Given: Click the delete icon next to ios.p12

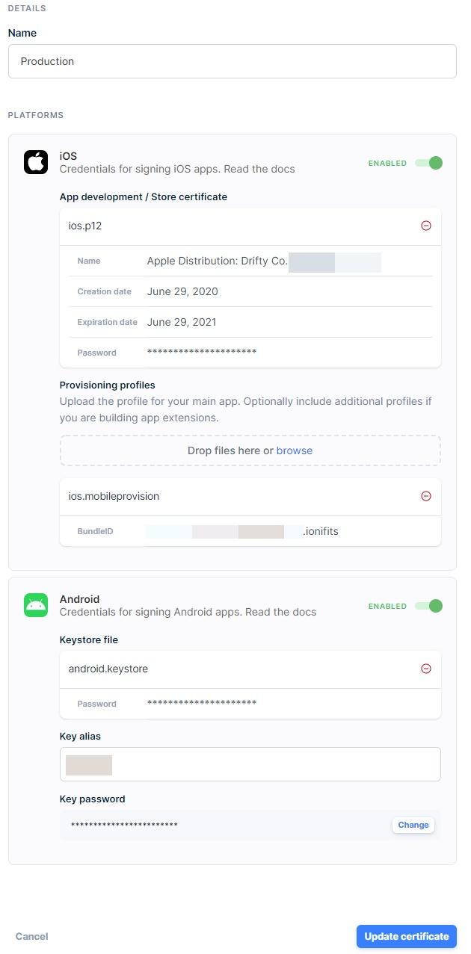Looking at the screenshot, I should click(426, 226).
